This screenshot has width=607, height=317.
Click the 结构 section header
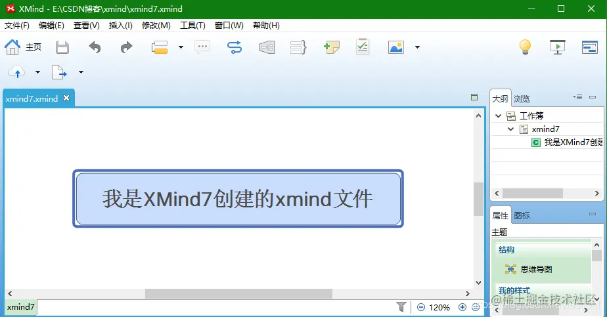coord(506,250)
